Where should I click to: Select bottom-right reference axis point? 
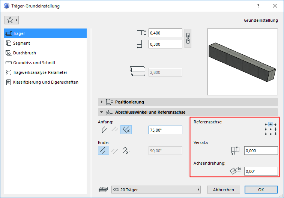(x=275, y=134)
